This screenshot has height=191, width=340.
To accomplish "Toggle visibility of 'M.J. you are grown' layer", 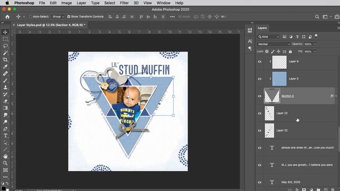I will (x=260, y=165).
